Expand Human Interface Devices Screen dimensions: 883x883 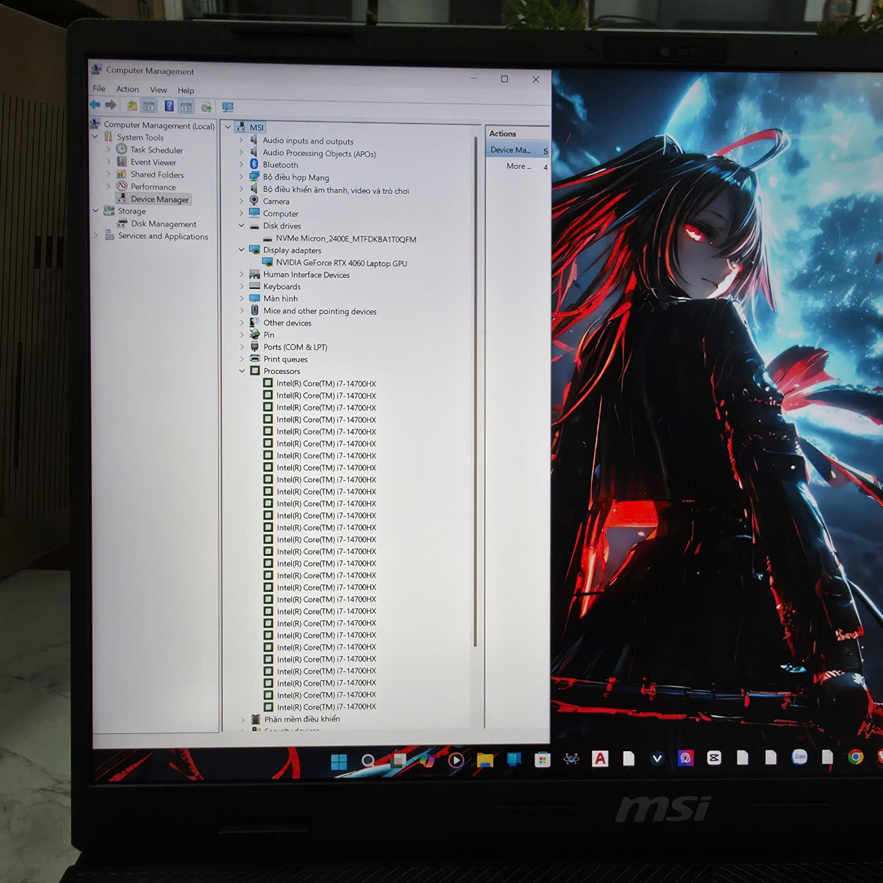(241, 274)
